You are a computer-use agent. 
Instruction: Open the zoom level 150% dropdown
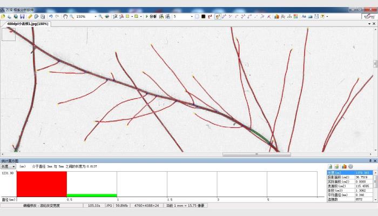(95, 16)
